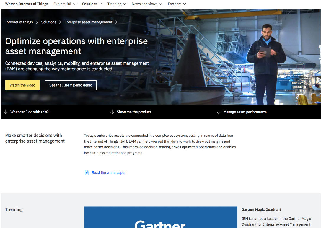Open the Read the white paper link
Image resolution: width=321 pixels, height=228 pixels.
coord(109,172)
